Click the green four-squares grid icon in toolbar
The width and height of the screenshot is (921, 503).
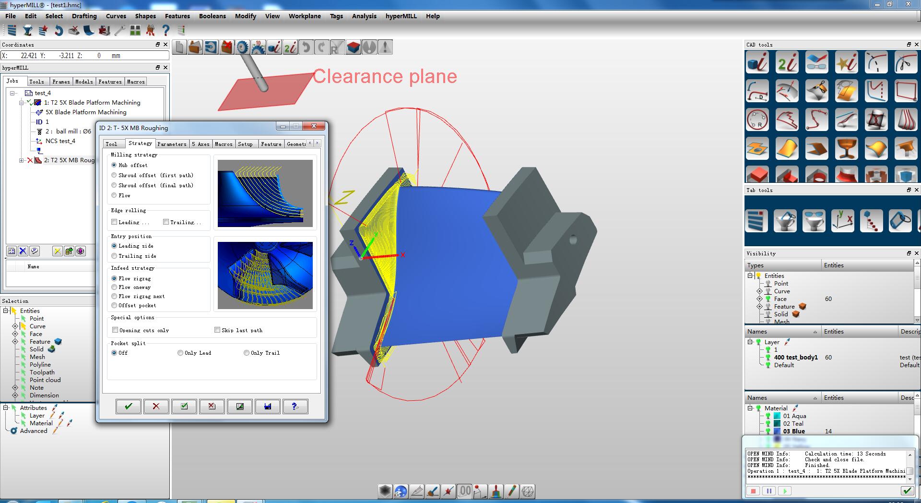(x=135, y=30)
